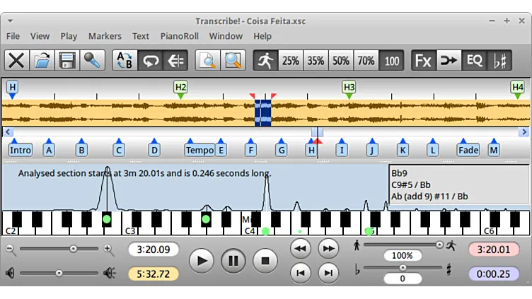Open the flat/sharp tuning Fx icon

(499, 61)
